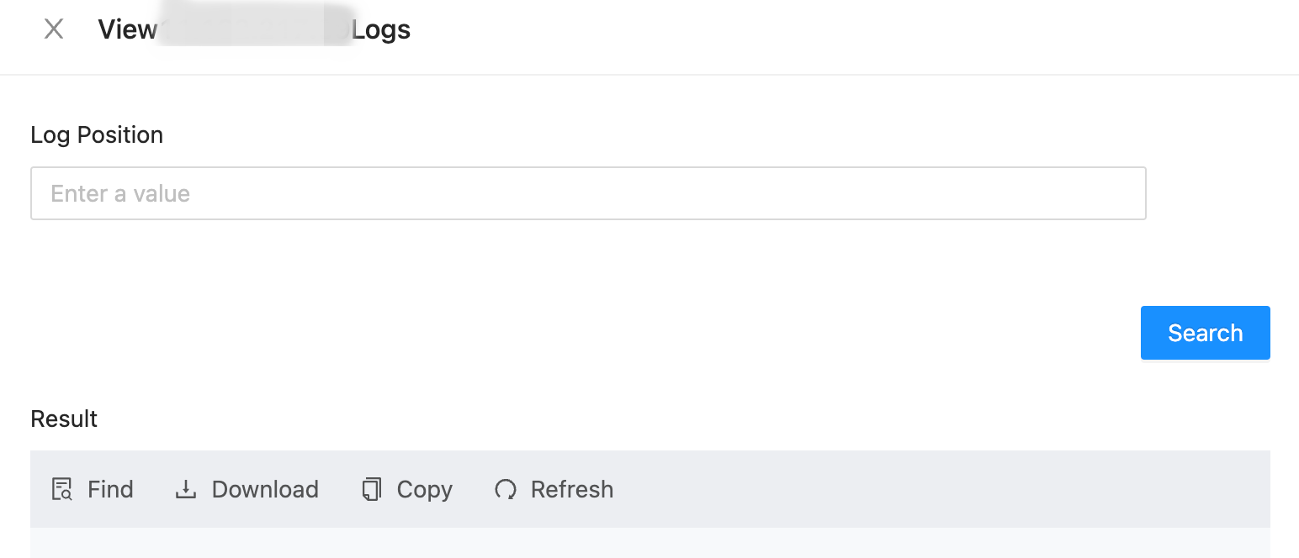Click inside the log result output area
1299x558 pixels.
pyautogui.click(x=649, y=543)
